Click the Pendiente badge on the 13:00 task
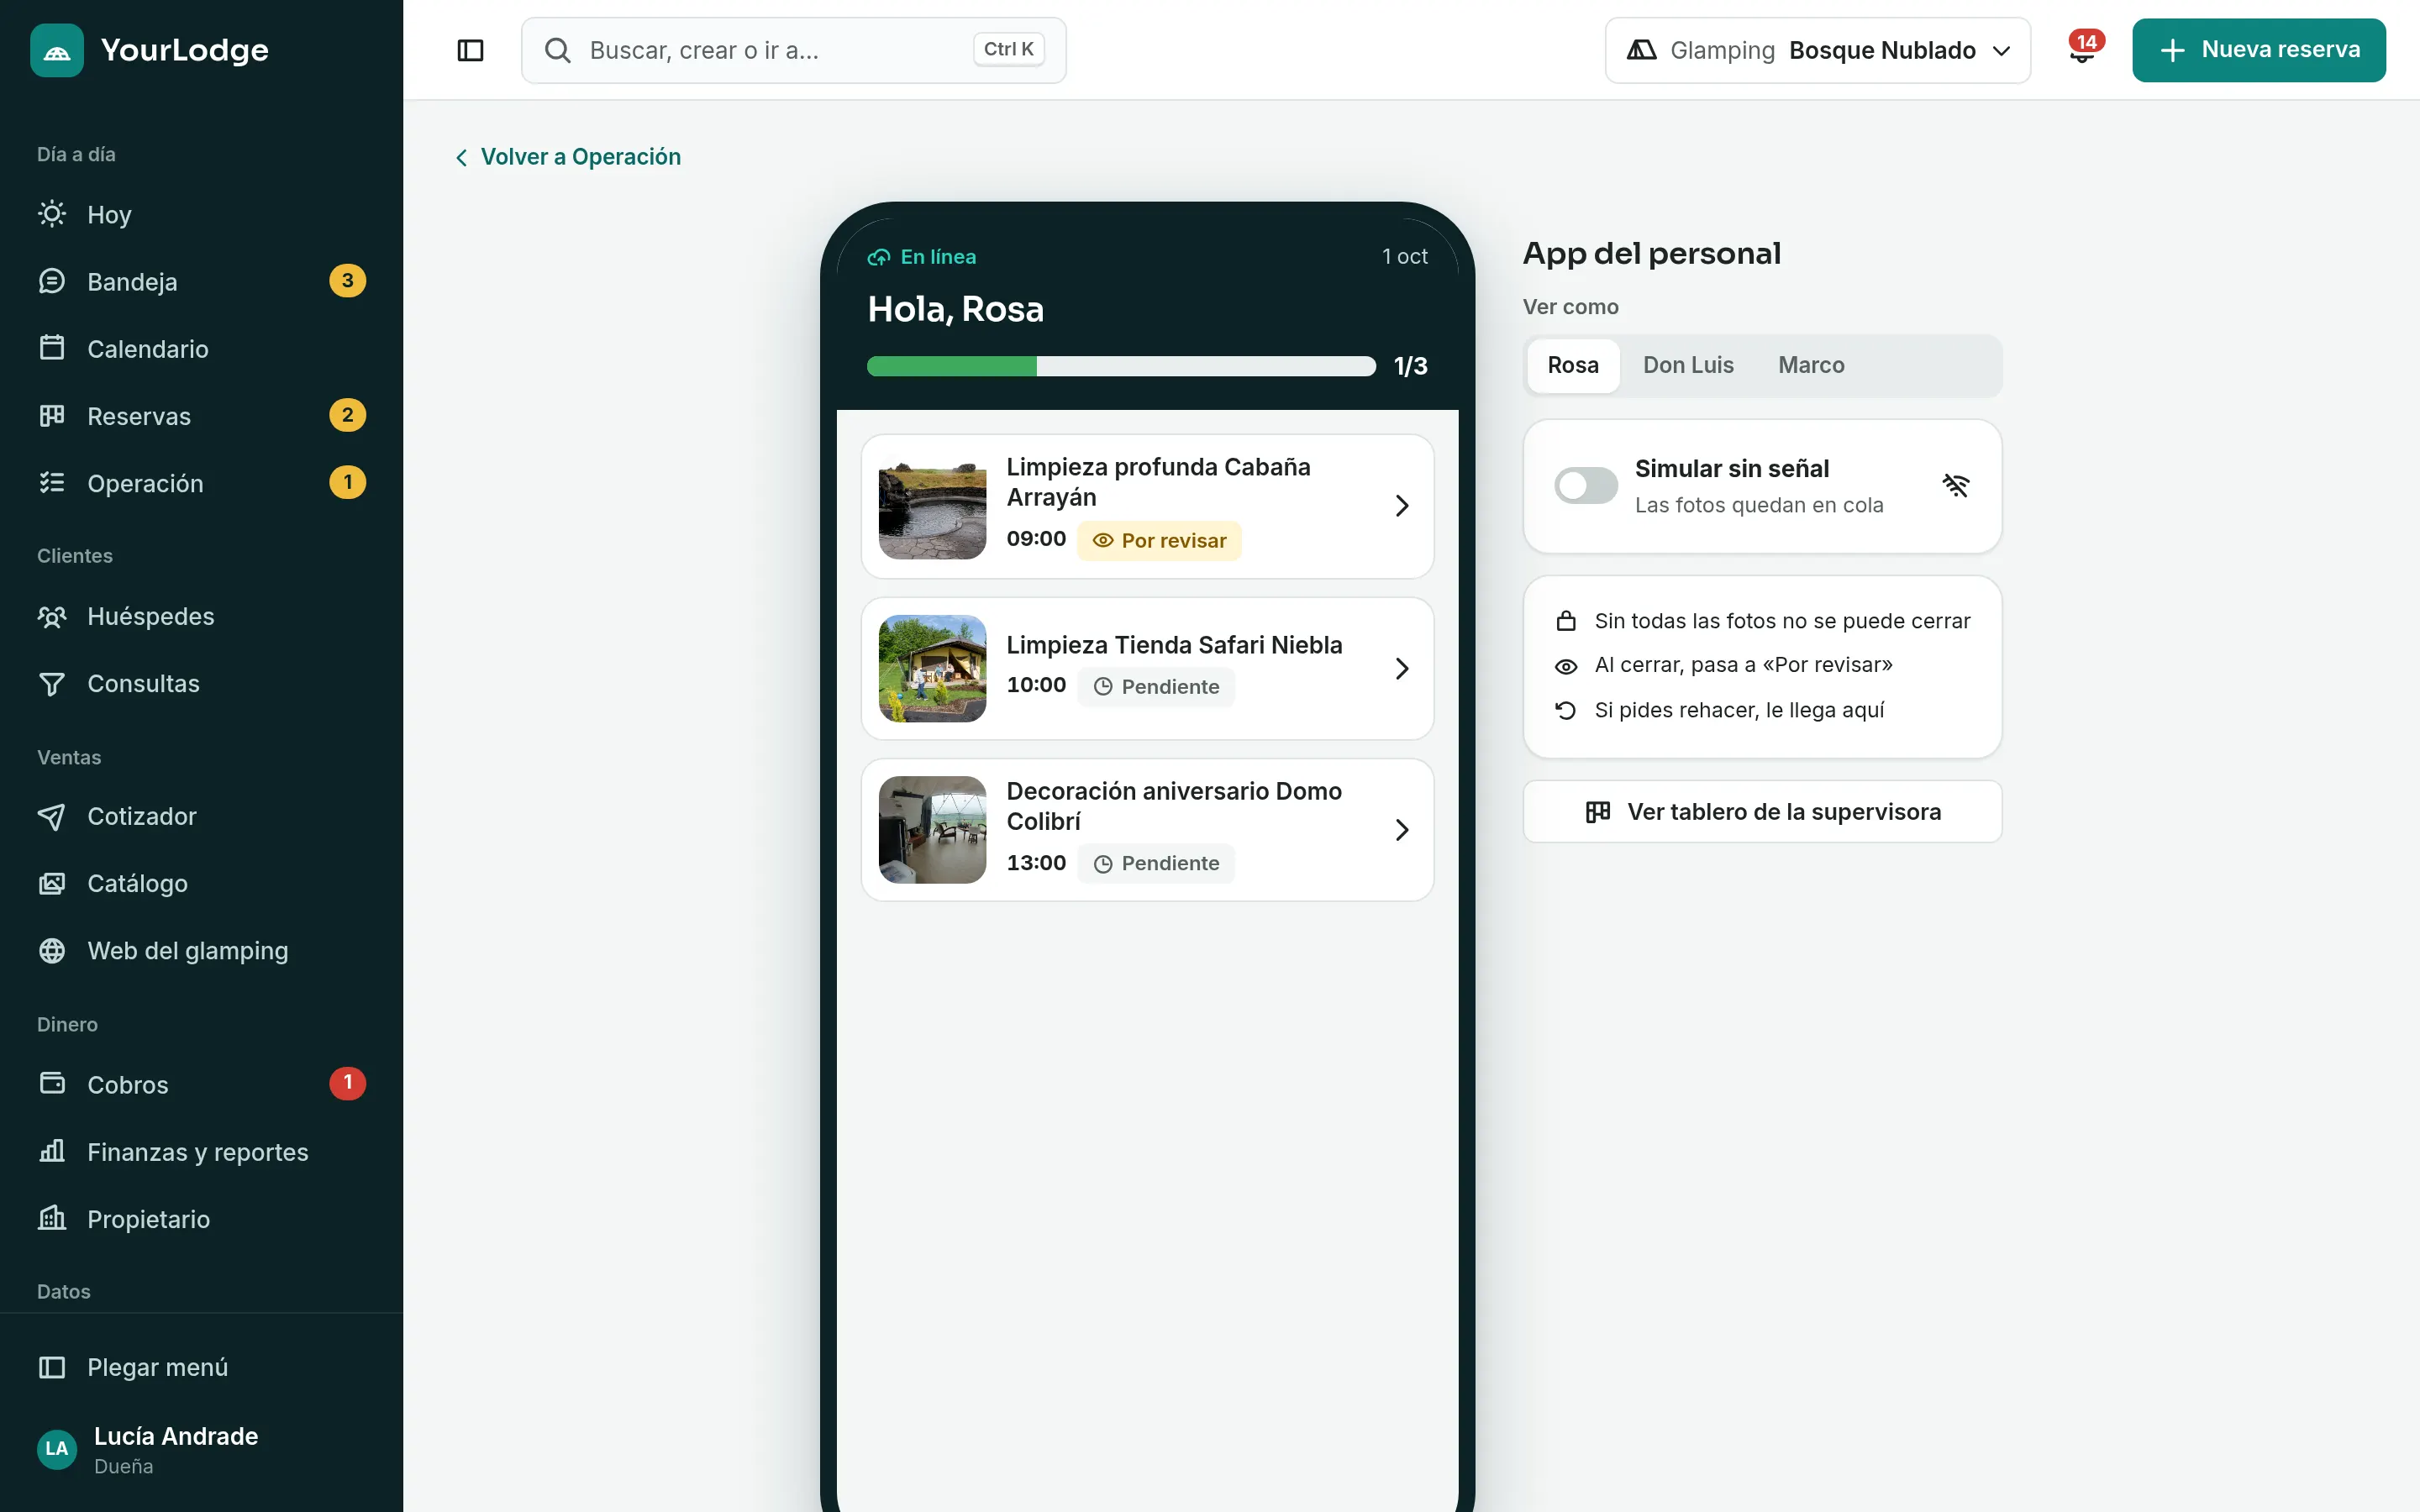Viewport: 2420px width, 1512px height. point(1156,863)
